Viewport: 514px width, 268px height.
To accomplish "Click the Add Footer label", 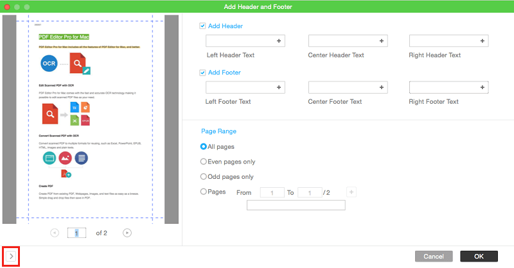I will coord(224,72).
